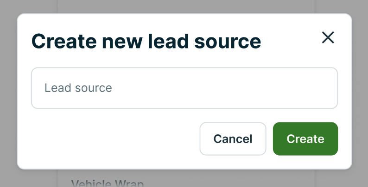Hit the X icon beside the dialog title

pos(328,38)
